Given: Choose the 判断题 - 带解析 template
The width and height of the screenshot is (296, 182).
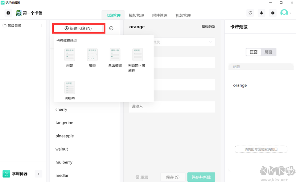Looking at the screenshot, I should click(x=137, y=60).
